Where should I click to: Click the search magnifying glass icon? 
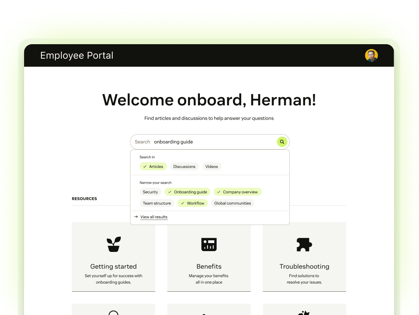(282, 142)
